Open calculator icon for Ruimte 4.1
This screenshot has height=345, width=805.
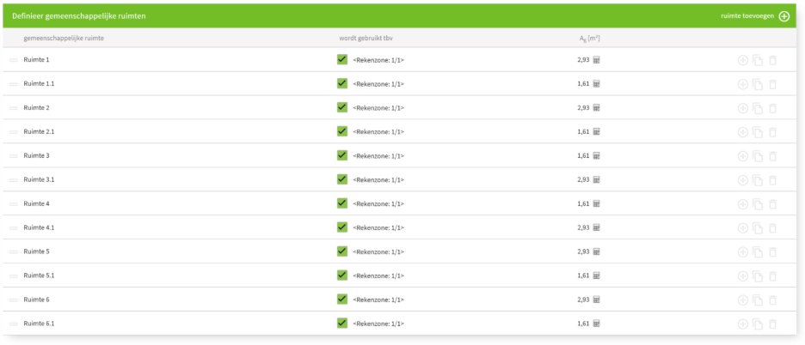point(596,228)
